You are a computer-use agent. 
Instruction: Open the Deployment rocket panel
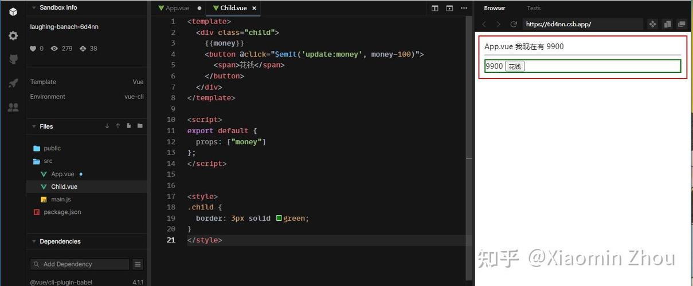click(13, 84)
